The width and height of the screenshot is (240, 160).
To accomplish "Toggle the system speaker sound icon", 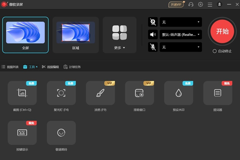I will point(153,34).
